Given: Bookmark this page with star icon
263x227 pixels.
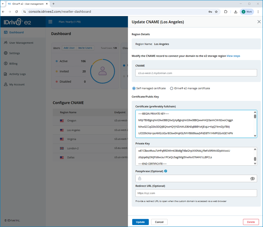Looking at the screenshot, I should [x=216, y=11].
